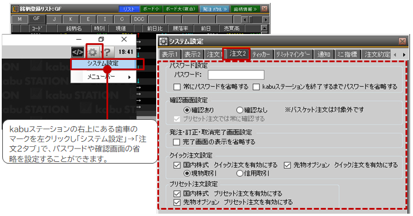Switch to the 表示1 tab
Image resolution: width=413 pixels, height=216 pixels.
(x=169, y=54)
